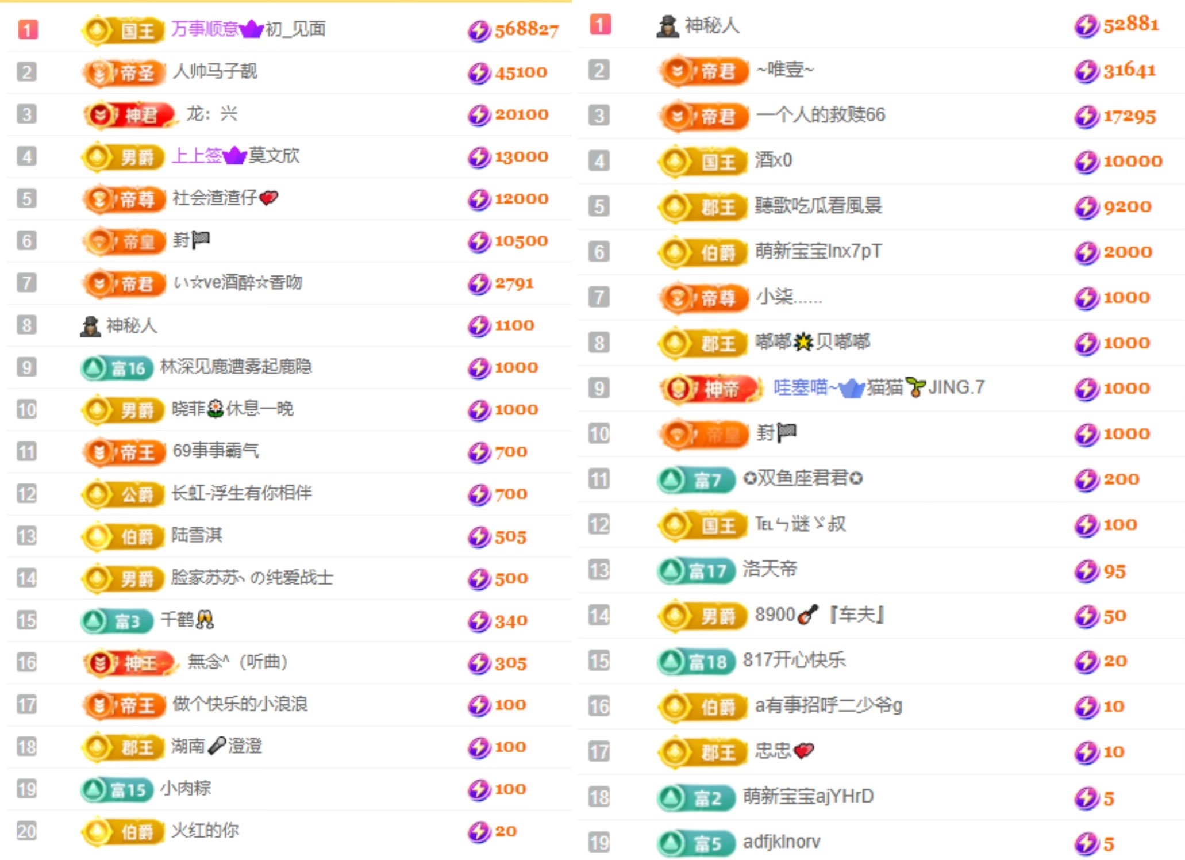This screenshot has width=1185, height=860.
Task: Click the red 神君 badge beside 龙:兴
Action: [x=129, y=115]
